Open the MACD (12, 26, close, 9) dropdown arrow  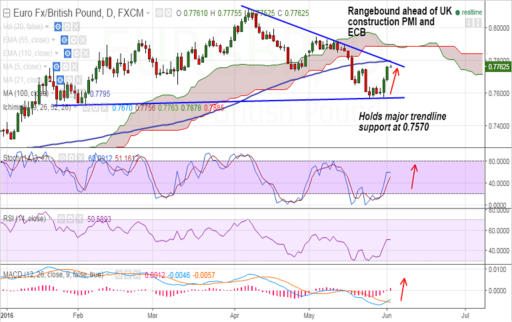point(108,275)
